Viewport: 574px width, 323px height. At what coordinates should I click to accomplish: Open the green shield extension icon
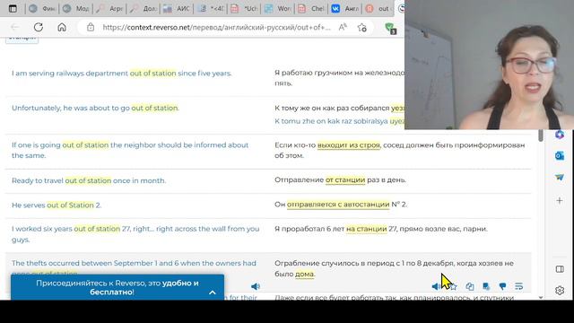click(390, 28)
